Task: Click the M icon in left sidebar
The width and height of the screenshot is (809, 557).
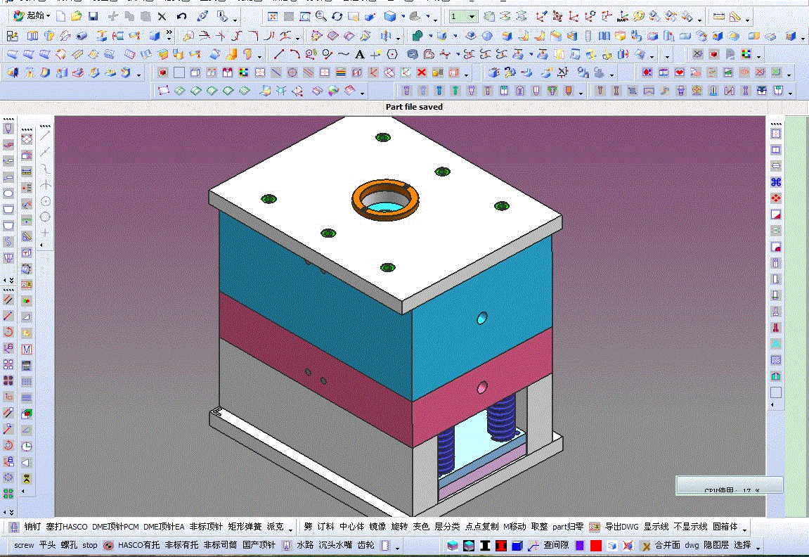Action: [x=27, y=350]
